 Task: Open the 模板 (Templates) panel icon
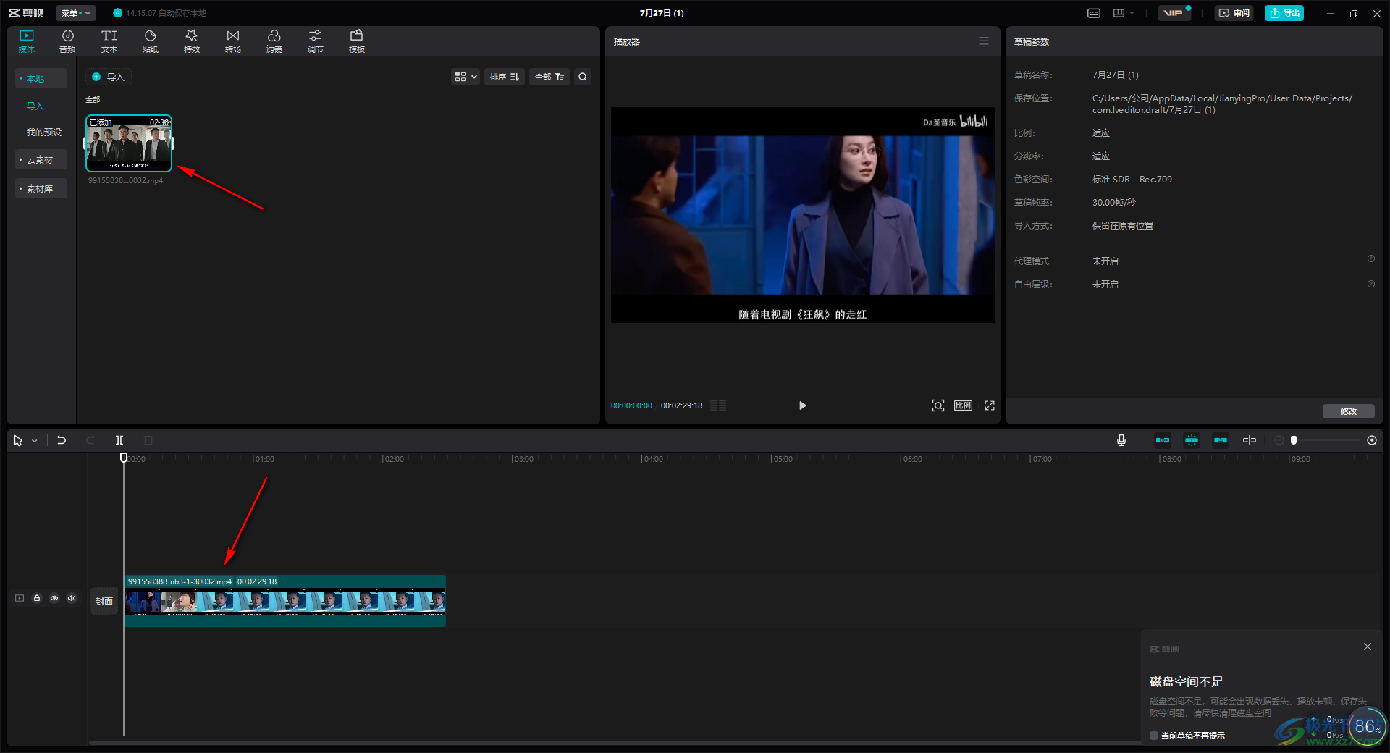pyautogui.click(x=357, y=41)
